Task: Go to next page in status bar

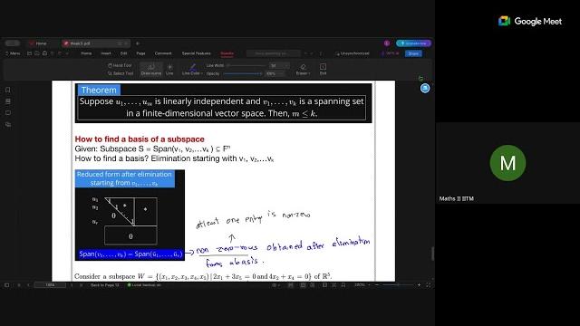Action: click(72, 285)
